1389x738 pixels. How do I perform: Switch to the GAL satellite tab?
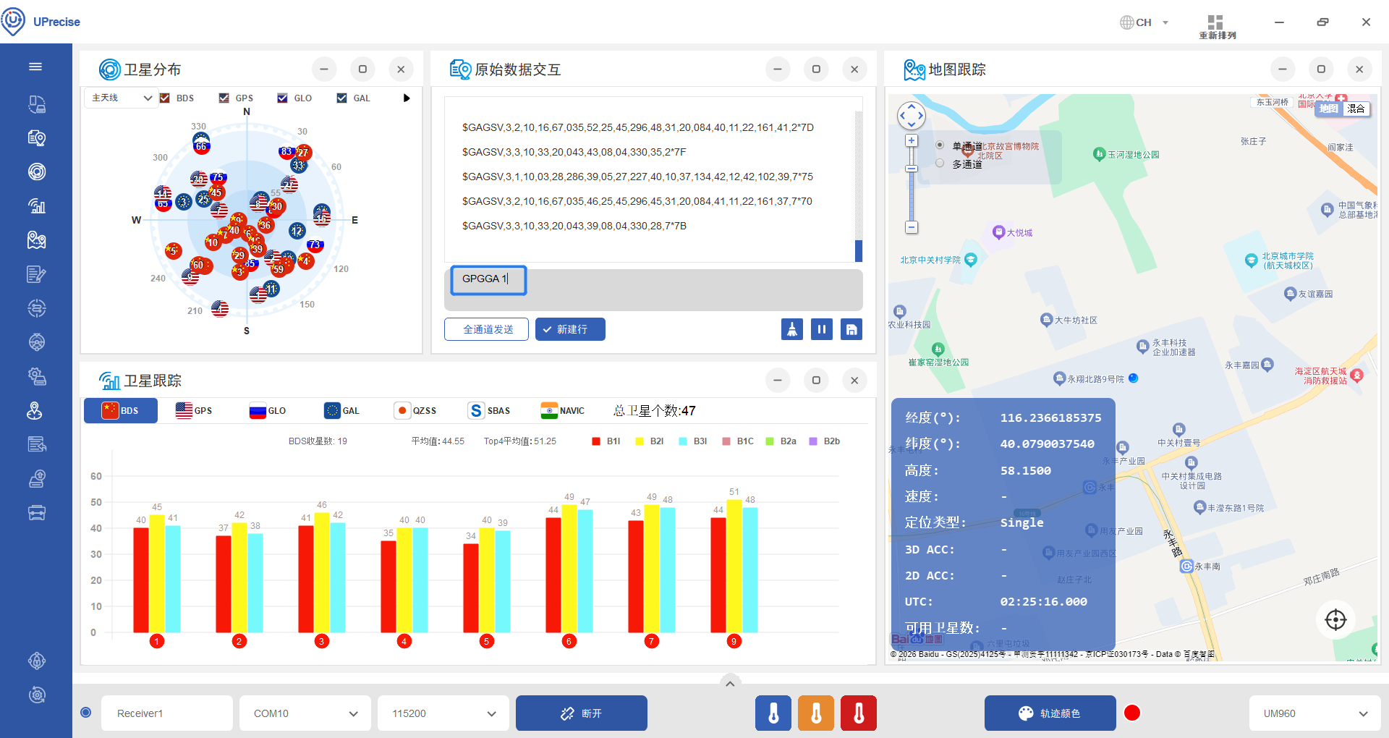[341, 411]
